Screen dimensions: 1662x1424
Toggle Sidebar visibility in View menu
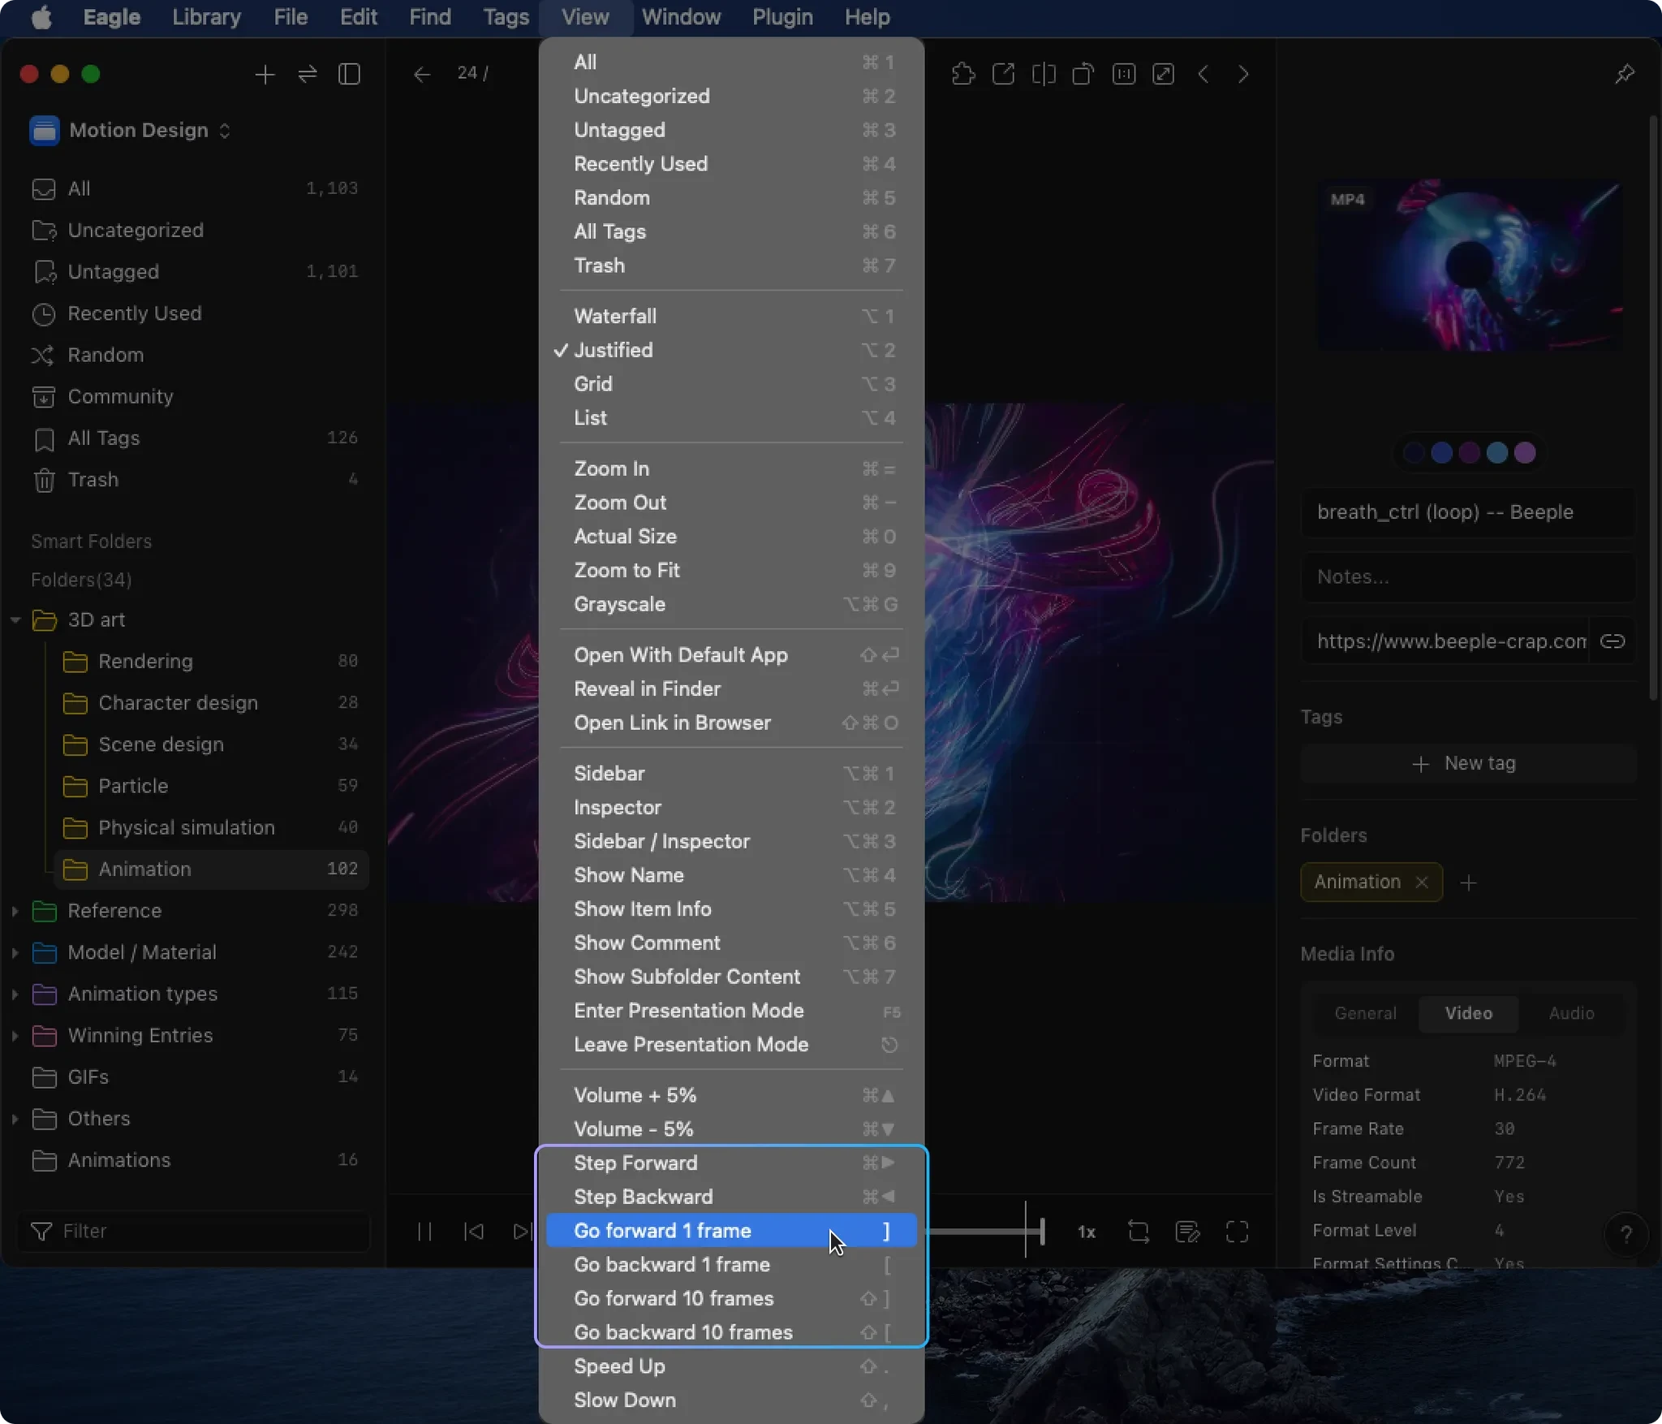[x=731, y=774]
